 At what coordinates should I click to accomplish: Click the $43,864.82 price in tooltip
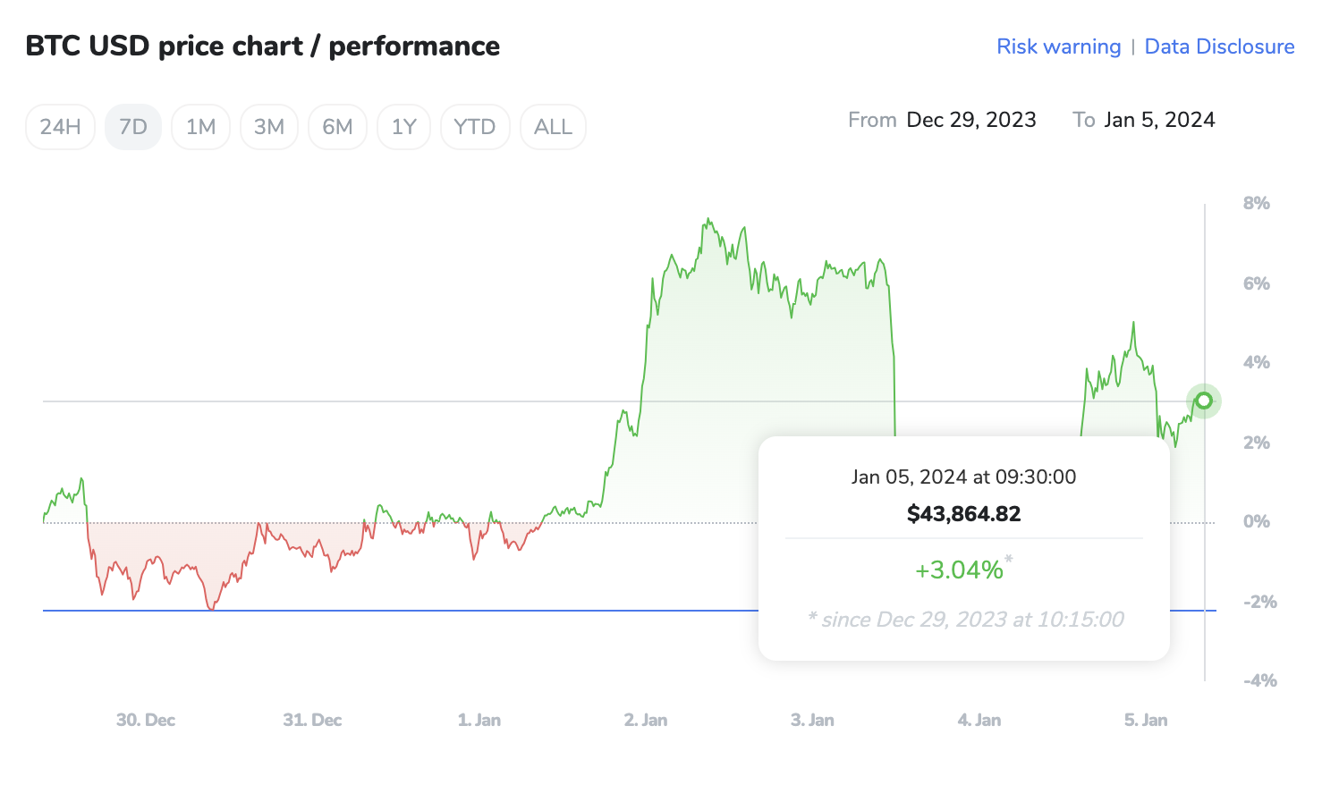click(x=963, y=514)
